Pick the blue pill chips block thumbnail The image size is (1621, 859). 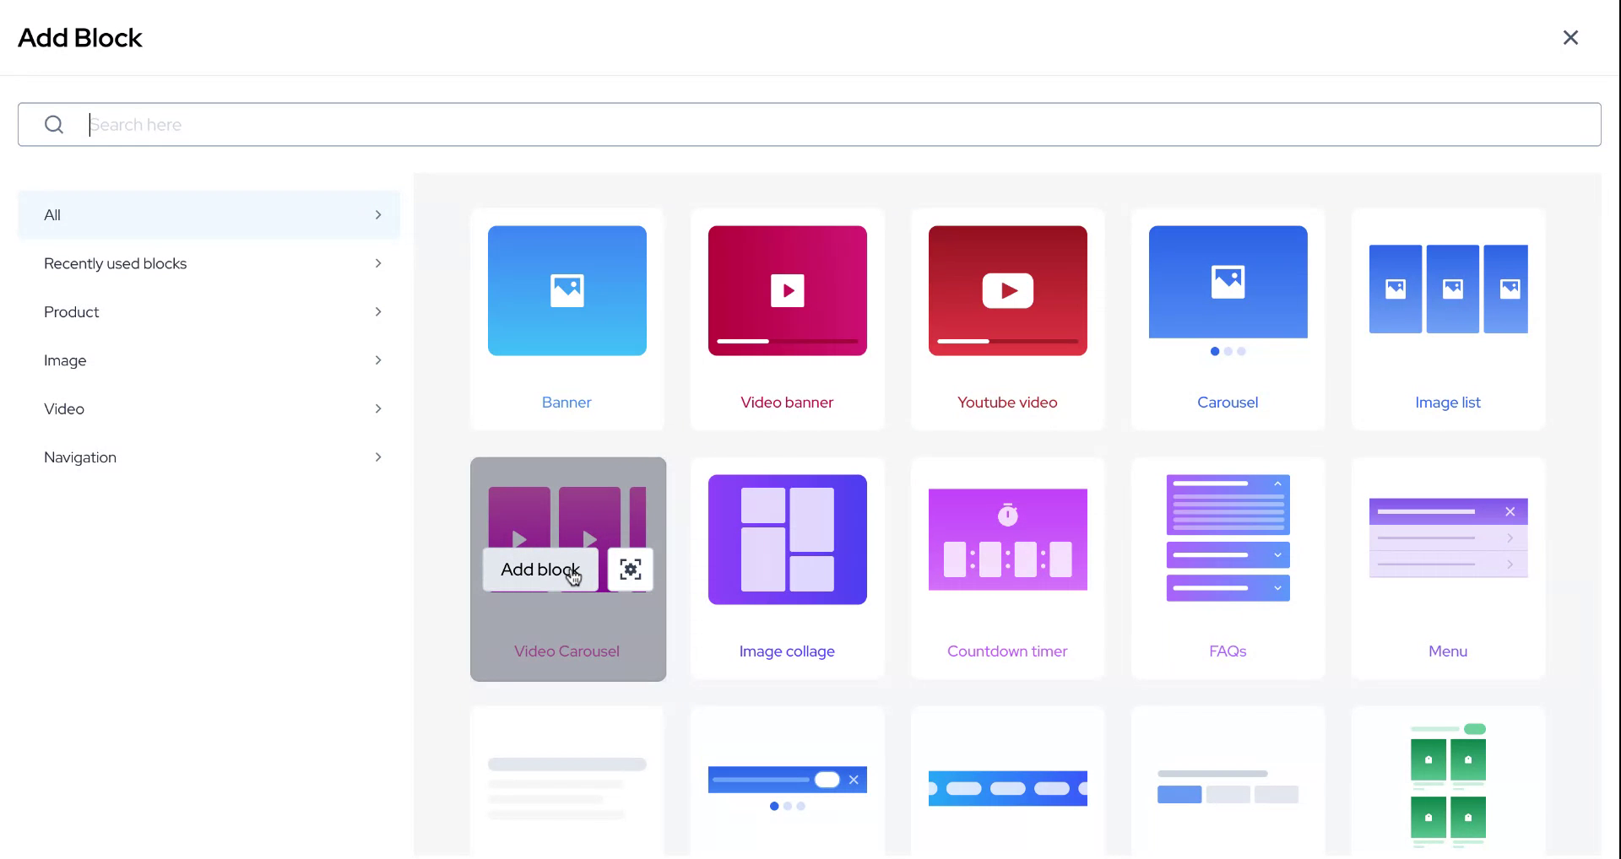point(1008,788)
